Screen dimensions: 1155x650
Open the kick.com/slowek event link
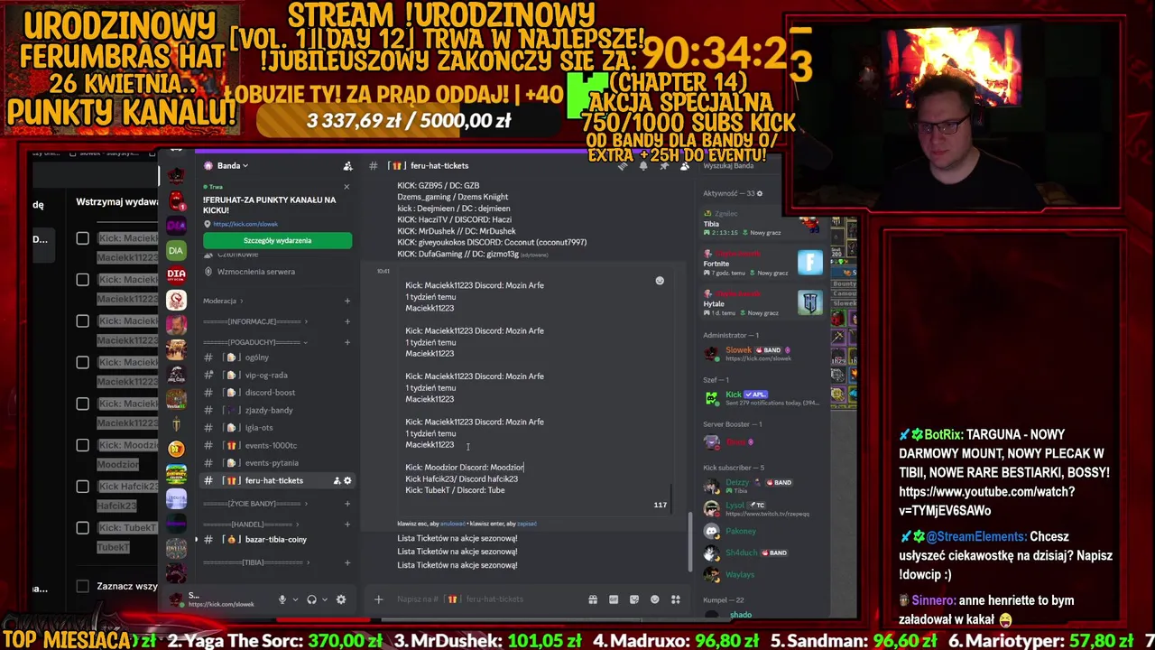pyautogui.click(x=245, y=224)
